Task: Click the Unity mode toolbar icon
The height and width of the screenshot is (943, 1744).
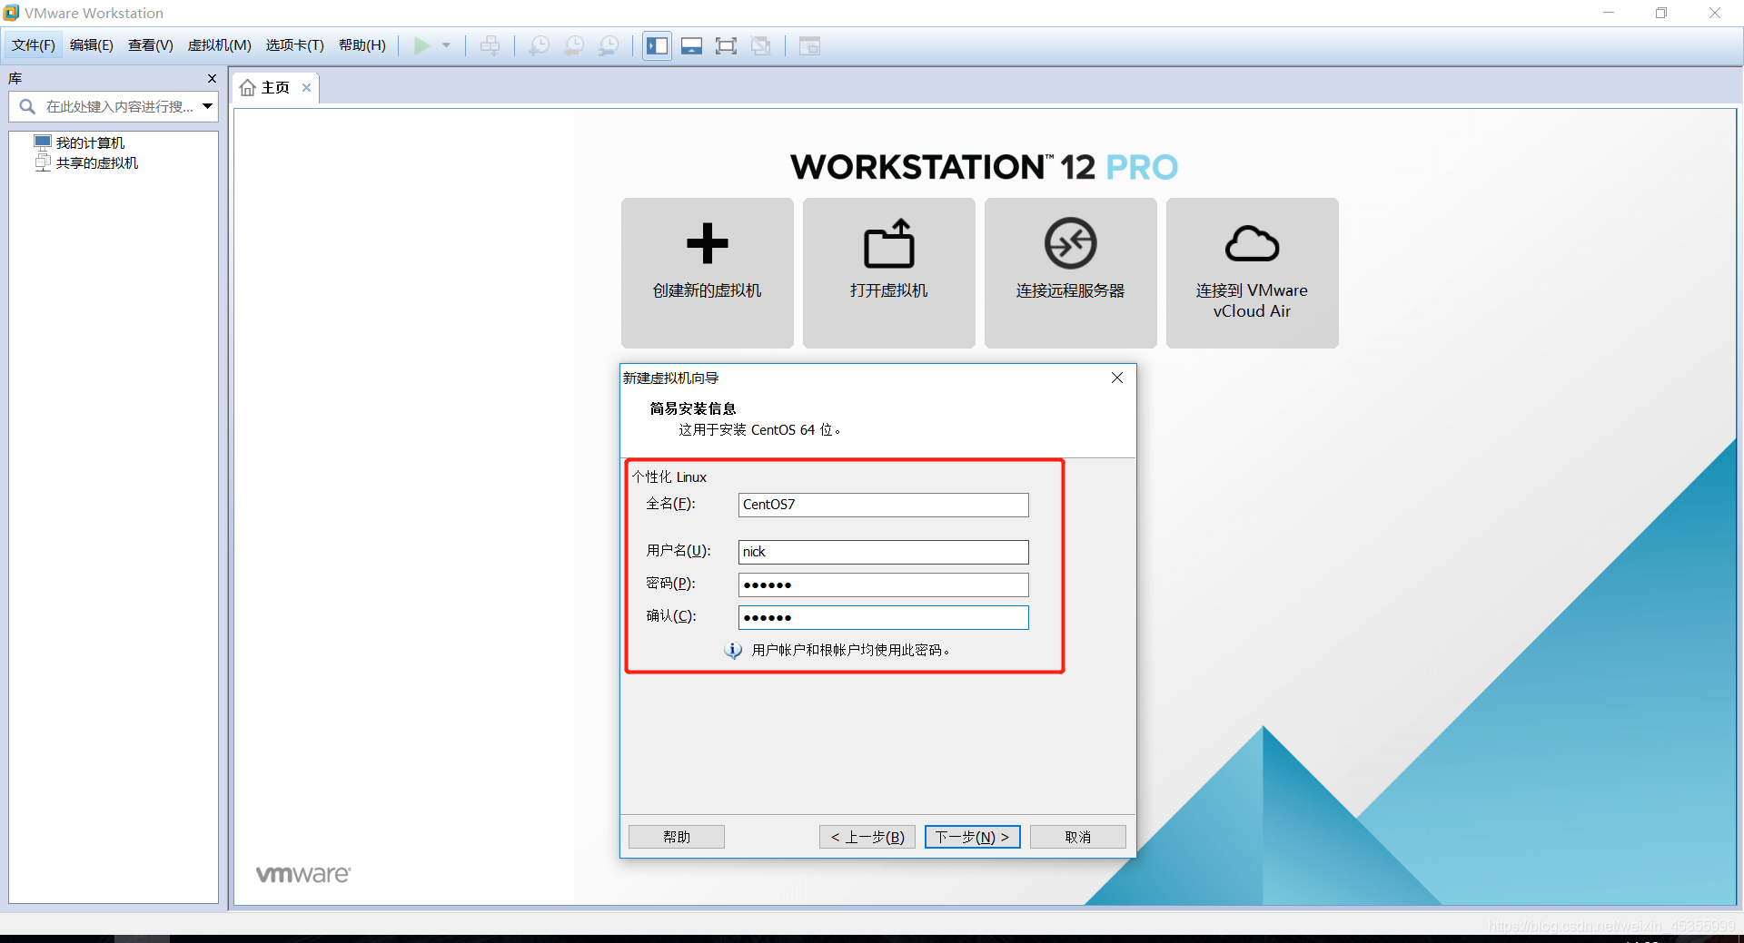Action: pyautogui.click(x=761, y=45)
